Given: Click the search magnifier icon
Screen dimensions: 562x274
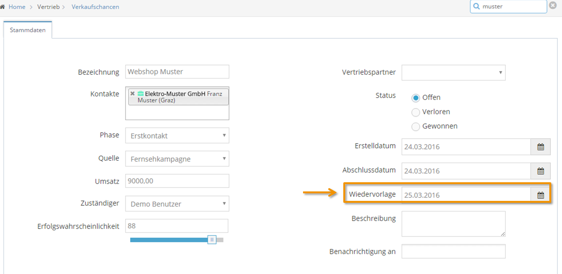Looking at the screenshot, I should pos(476,6).
